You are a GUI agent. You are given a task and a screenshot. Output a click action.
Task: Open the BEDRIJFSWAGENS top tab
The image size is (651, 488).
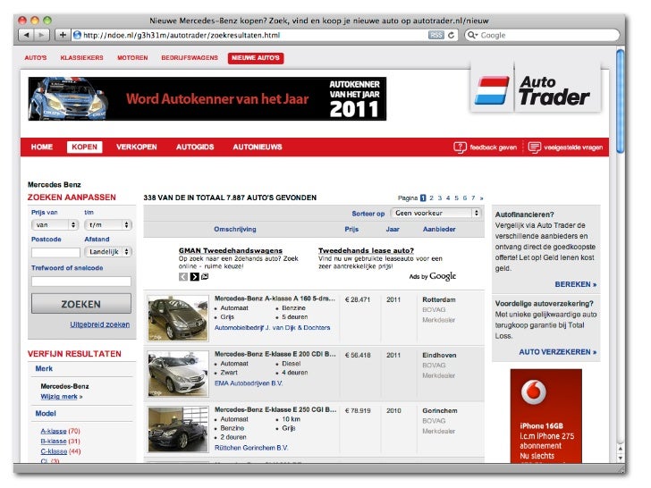tap(190, 58)
